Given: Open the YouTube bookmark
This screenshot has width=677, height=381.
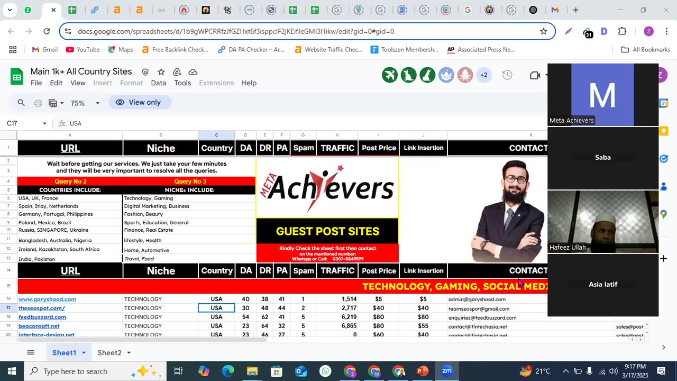Looking at the screenshot, I should coord(83,50).
